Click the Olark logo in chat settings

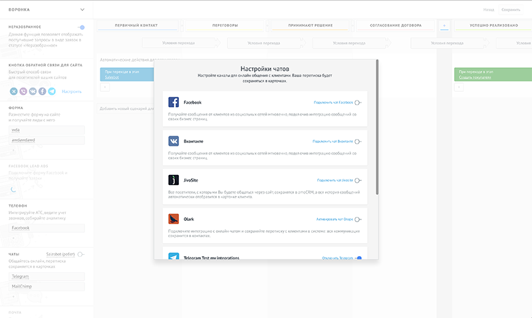coord(174,219)
